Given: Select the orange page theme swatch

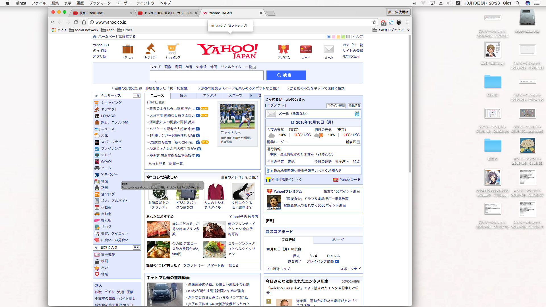Looking at the screenshot, I should (x=338, y=37).
